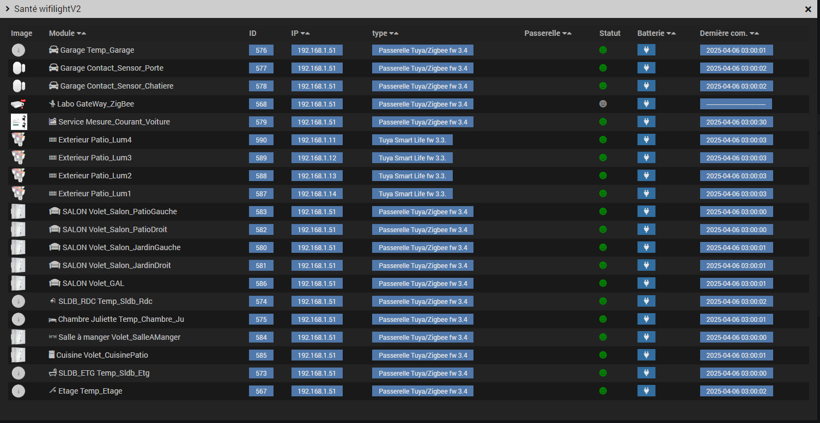820x423 pixels.
Task: Click the stairs icon beside Etage Temp_Etage
Action: pyautogui.click(x=52, y=391)
